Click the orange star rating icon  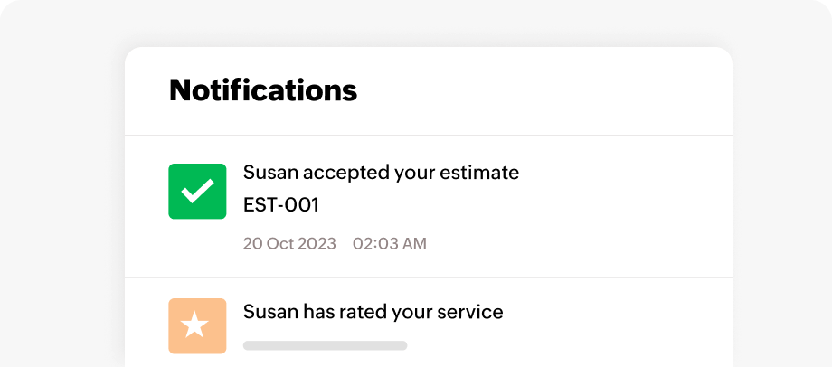197,325
